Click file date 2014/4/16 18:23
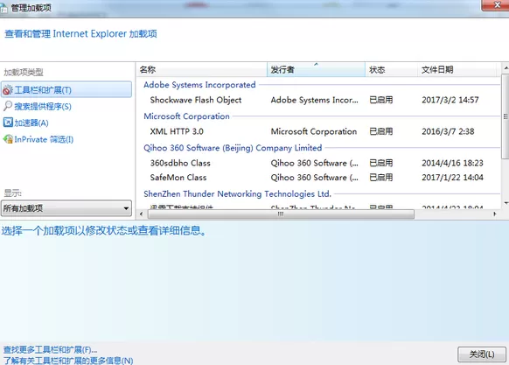Screen dimensions: 509x365 (x=452, y=163)
